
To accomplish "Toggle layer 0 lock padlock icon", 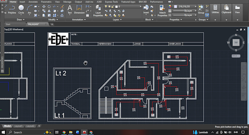I will 112,7.
